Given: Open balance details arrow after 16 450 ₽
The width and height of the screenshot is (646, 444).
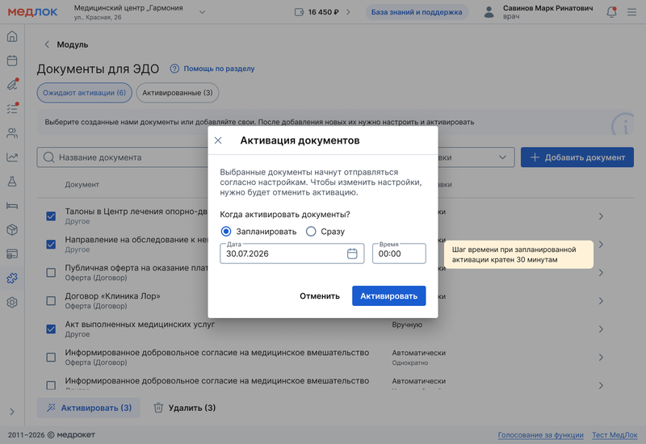Looking at the screenshot, I should (348, 12).
